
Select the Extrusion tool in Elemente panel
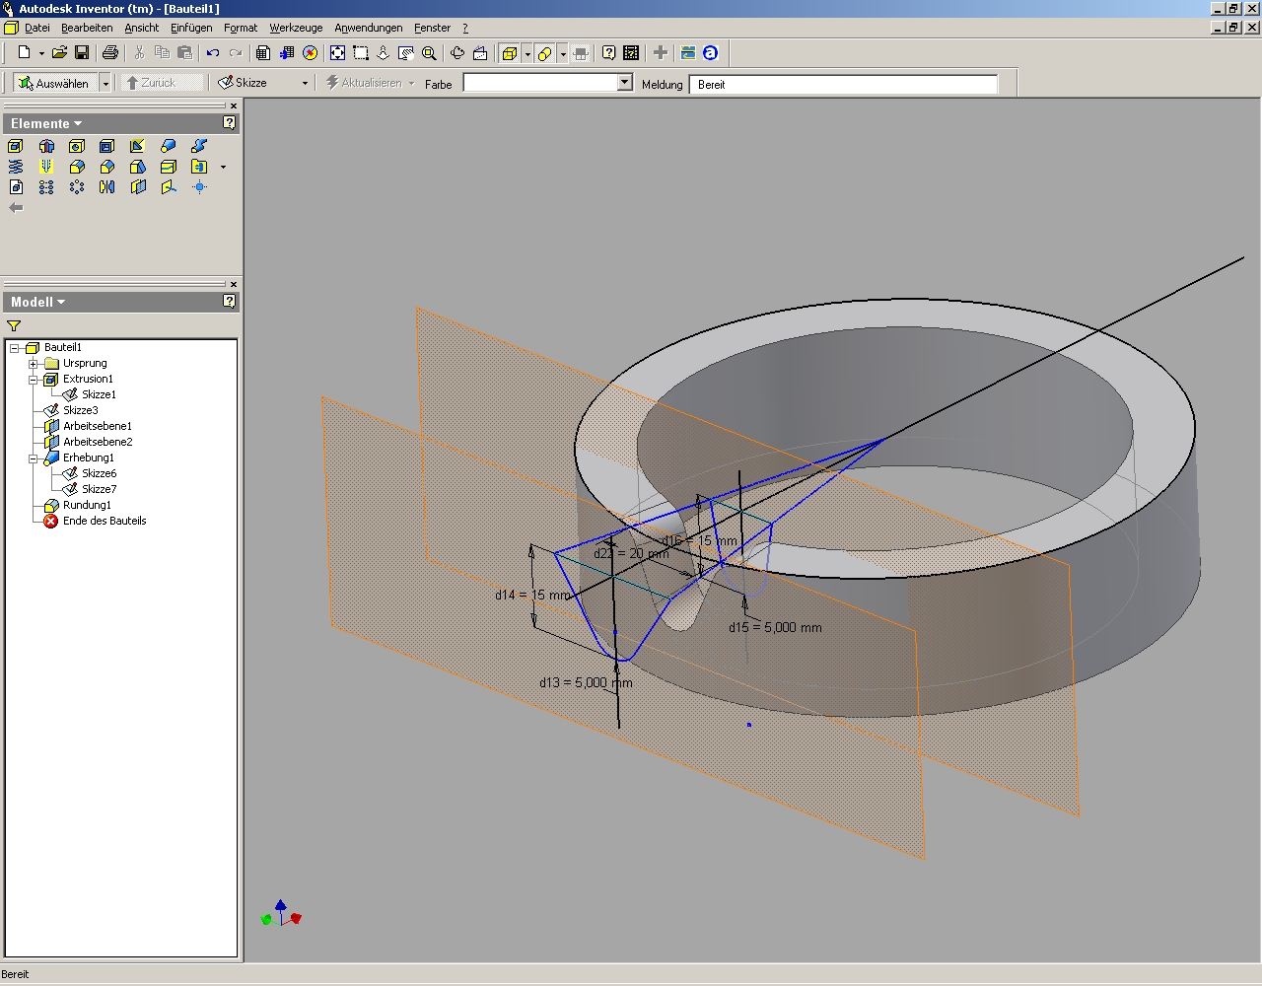pos(16,146)
